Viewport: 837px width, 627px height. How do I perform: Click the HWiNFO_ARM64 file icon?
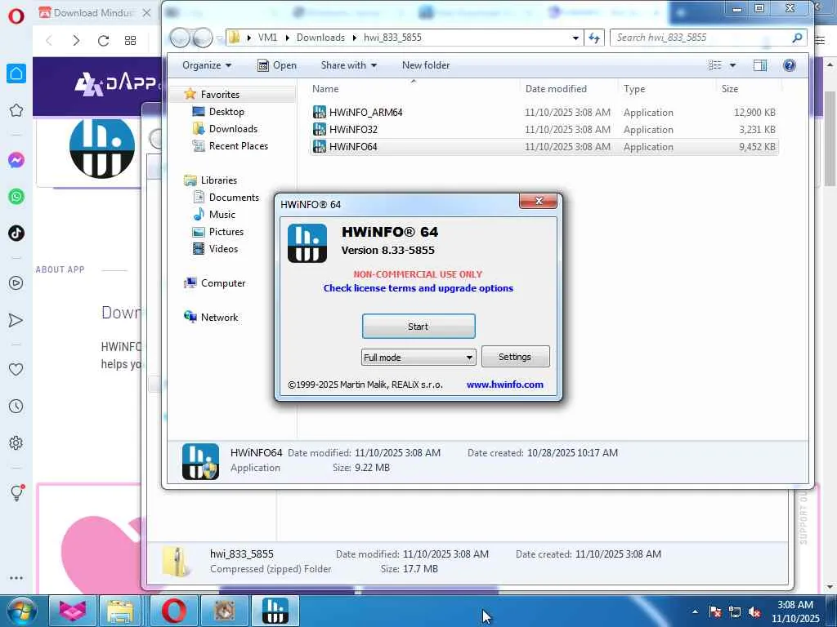(x=320, y=112)
